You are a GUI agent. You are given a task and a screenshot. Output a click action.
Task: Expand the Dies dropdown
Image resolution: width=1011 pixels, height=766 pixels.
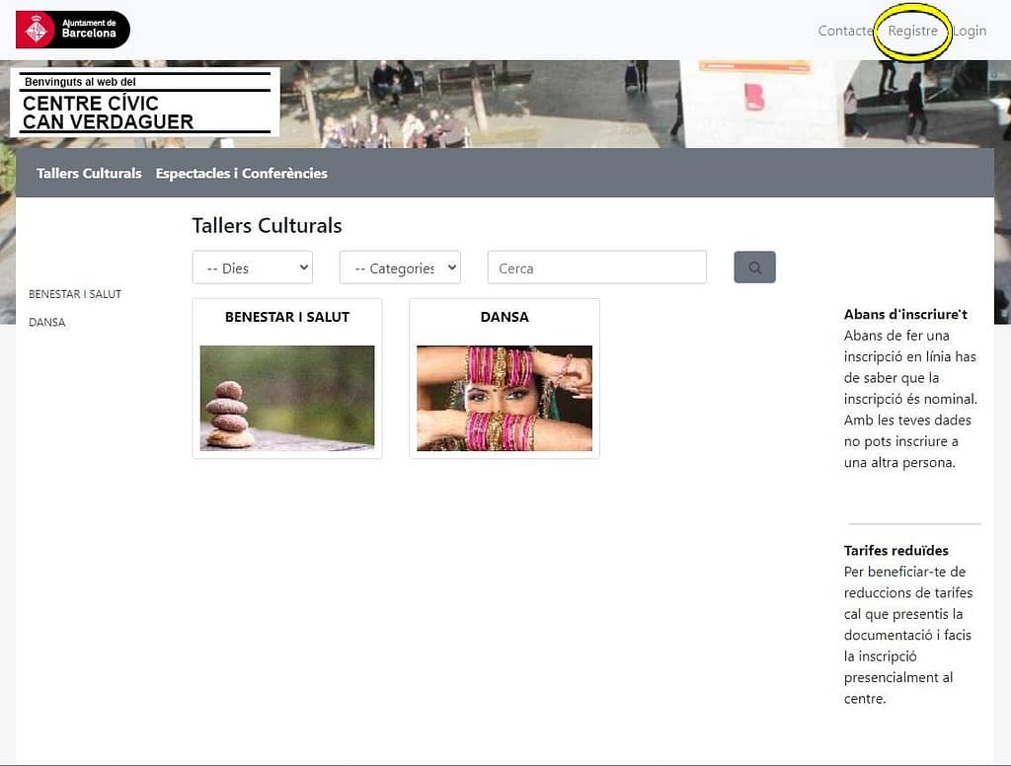click(x=252, y=268)
